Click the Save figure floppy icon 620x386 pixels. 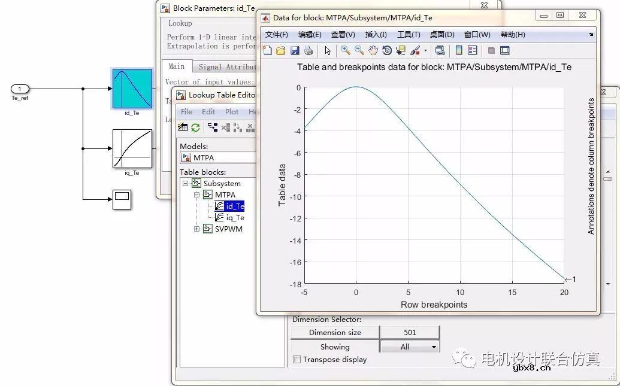click(x=295, y=51)
